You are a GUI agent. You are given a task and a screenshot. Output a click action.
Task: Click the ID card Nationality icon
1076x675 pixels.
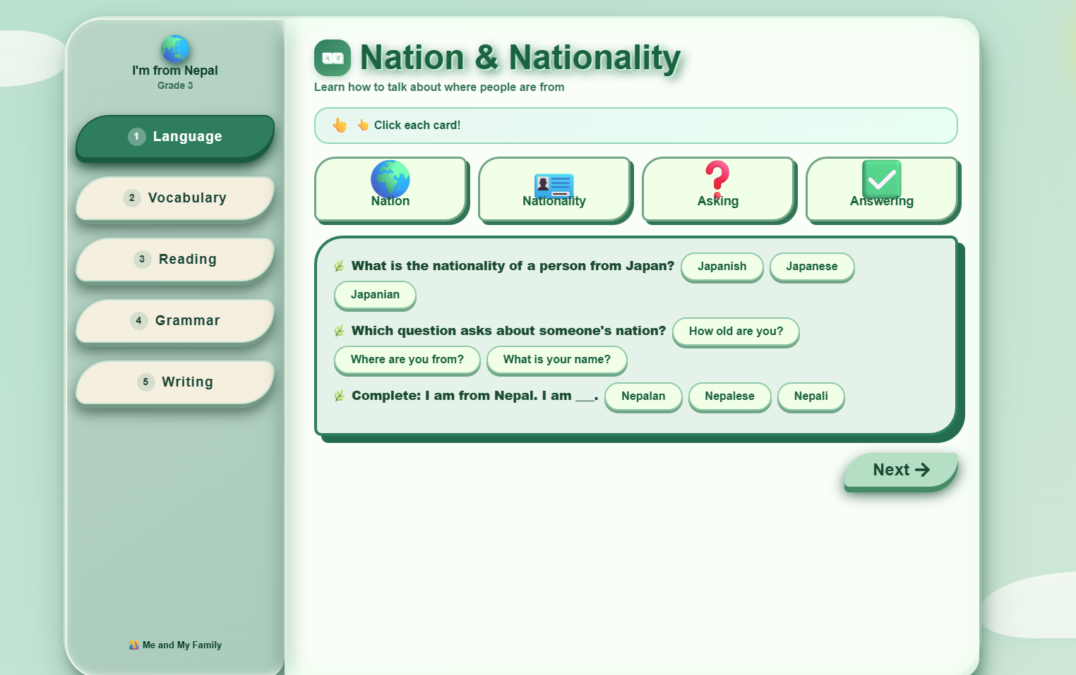pyautogui.click(x=554, y=185)
